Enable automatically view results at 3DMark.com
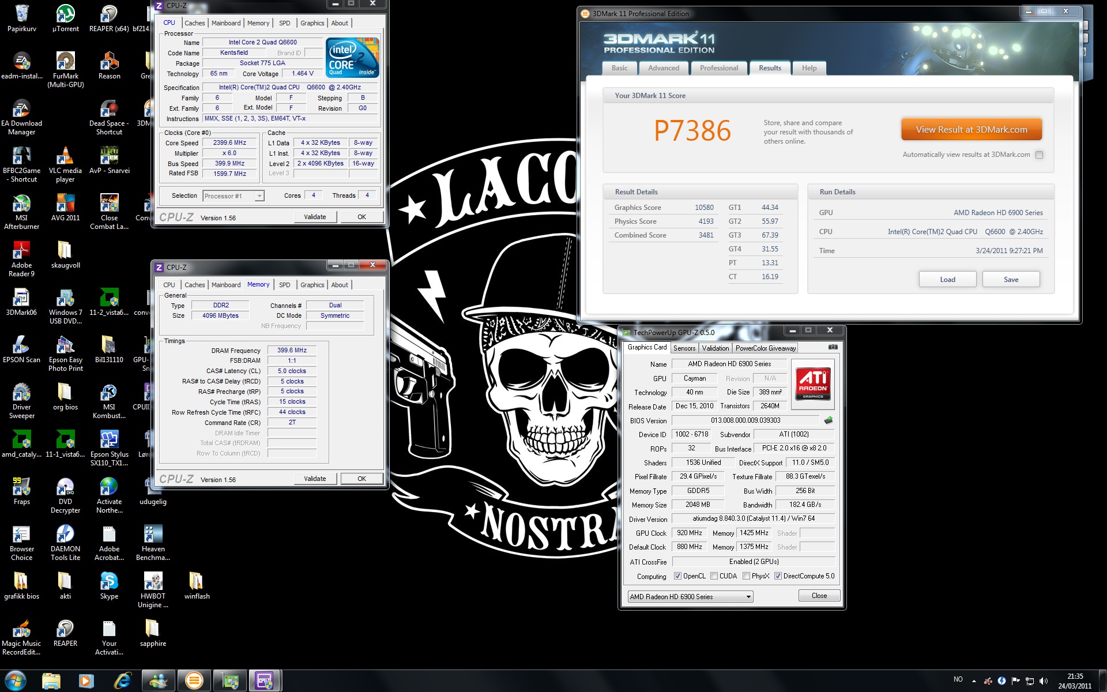Viewport: 1107px width, 692px height. [1039, 155]
